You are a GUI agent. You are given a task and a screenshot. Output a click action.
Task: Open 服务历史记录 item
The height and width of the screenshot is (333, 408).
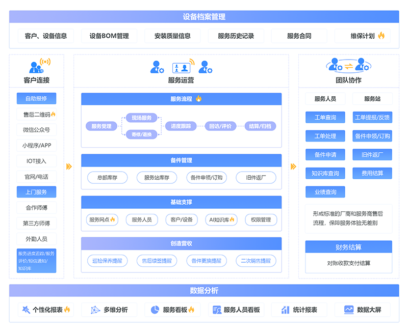(x=236, y=36)
